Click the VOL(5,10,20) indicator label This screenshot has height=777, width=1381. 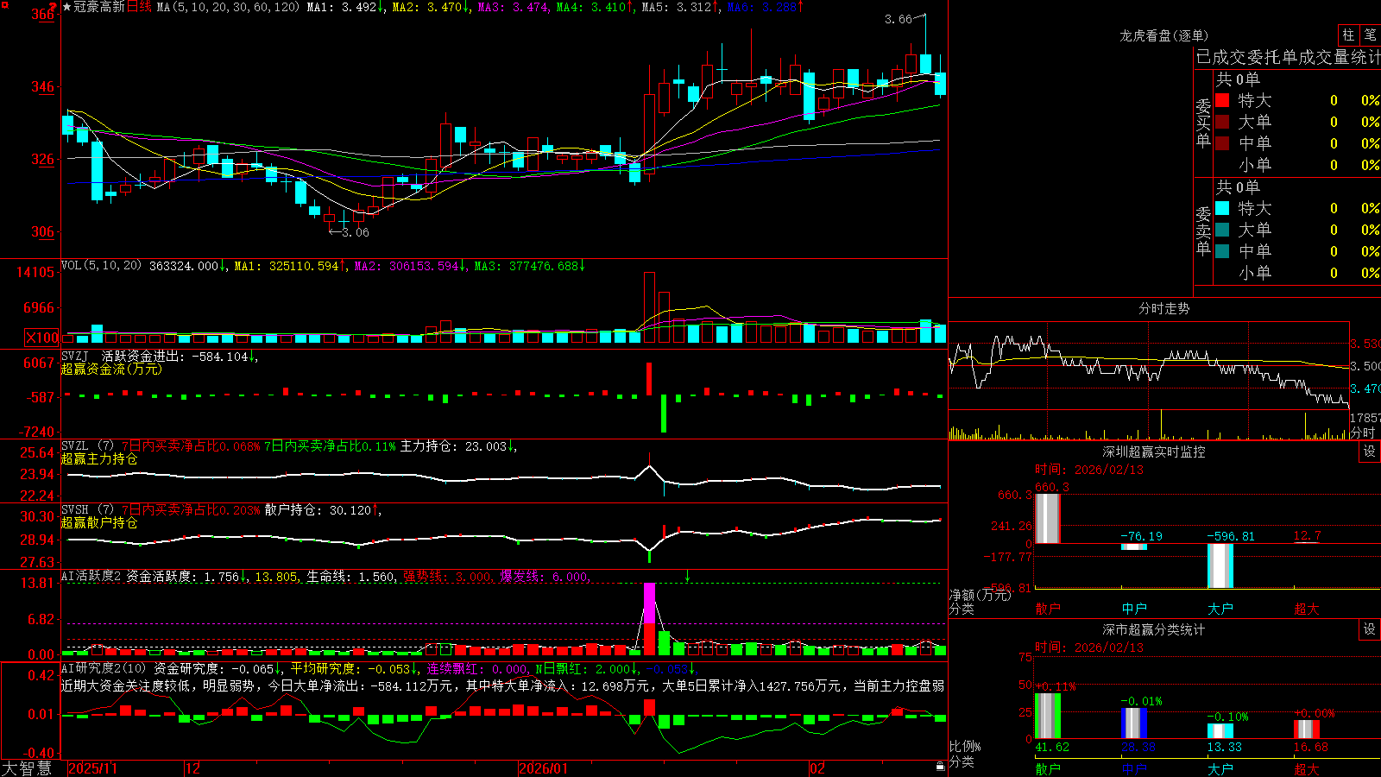[x=102, y=266]
